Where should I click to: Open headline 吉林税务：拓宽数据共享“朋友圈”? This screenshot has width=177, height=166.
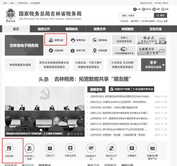92,79
